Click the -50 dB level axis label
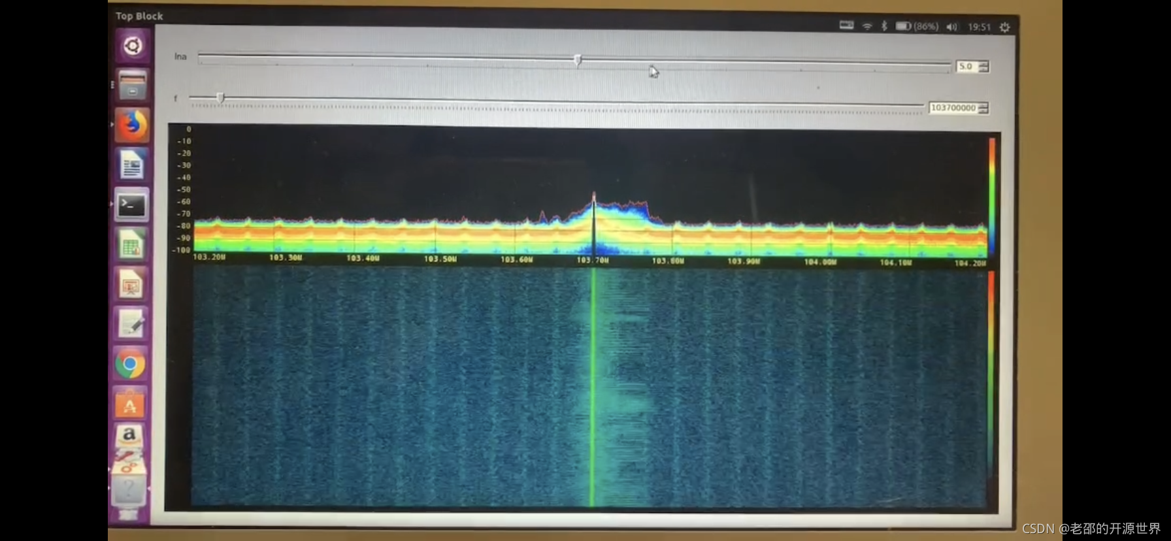 pyautogui.click(x=184, y=189)
